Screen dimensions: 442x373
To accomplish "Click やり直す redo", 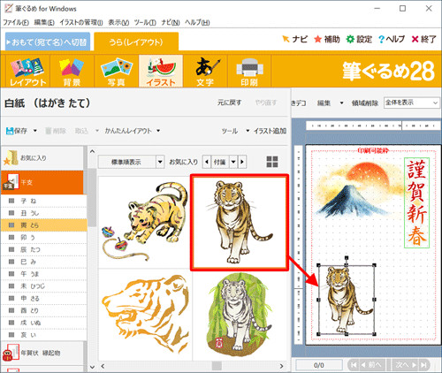I will tap(266, 103).
